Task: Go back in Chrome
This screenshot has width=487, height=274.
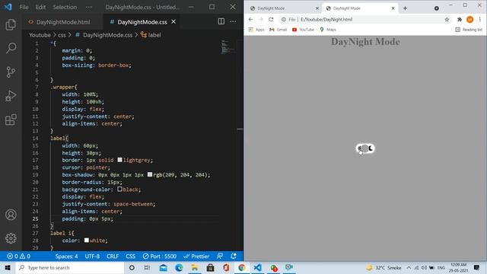Action: click(x=251, y=19)
